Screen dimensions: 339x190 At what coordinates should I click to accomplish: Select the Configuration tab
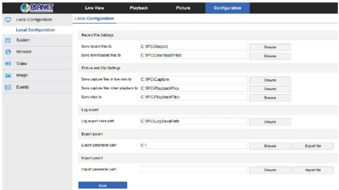[227, 8]
